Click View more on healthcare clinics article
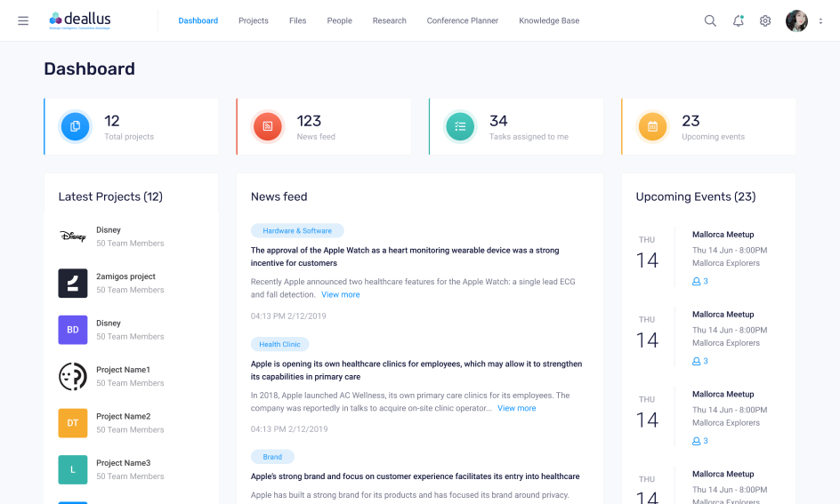840x504 pixels. [x=516, y=409]
